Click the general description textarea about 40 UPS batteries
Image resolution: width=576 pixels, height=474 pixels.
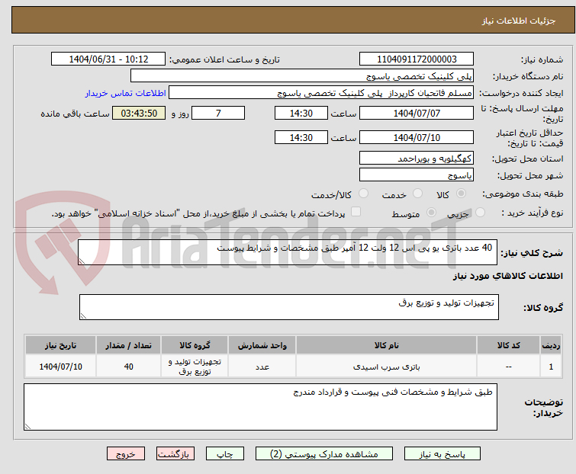point(288,252)
